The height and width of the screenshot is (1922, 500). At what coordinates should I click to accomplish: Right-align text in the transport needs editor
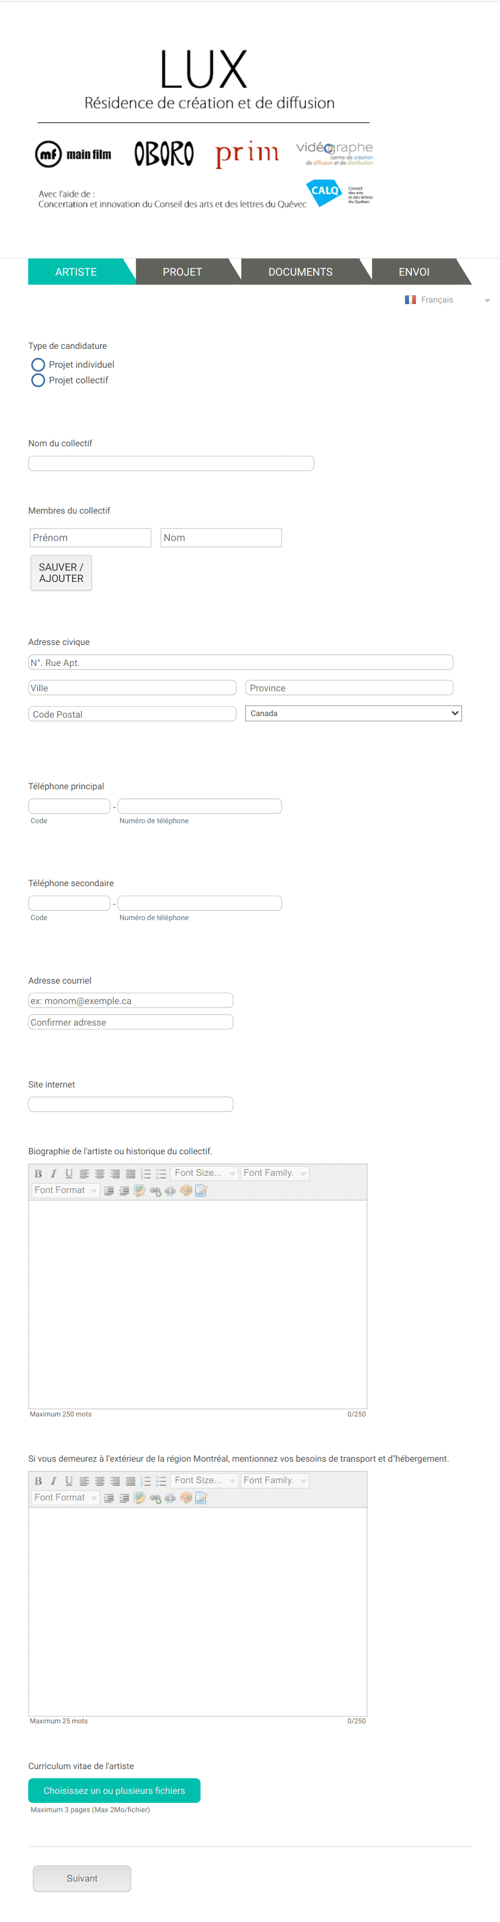[115, 1481]
